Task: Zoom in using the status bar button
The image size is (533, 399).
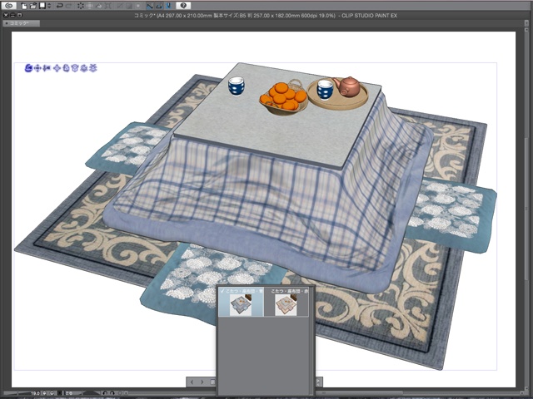Action: [52, 393]
